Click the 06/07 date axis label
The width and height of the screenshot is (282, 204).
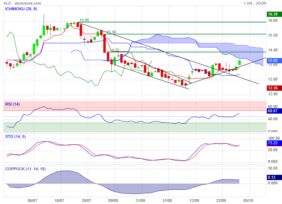32,200
